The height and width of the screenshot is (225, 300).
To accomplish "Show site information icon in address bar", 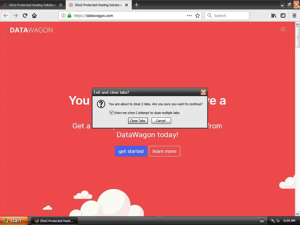I will pos(64,16).
